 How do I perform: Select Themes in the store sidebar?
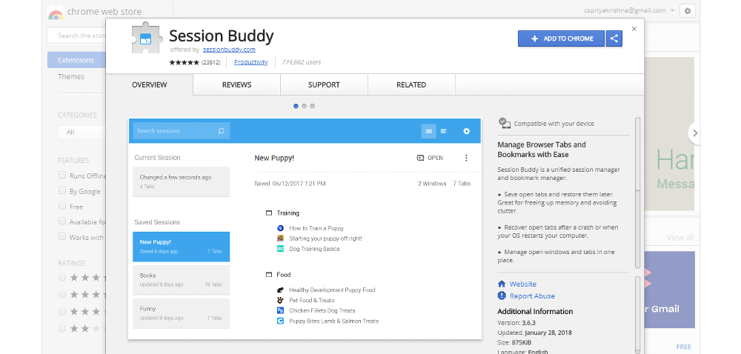[x=71, y=76]
